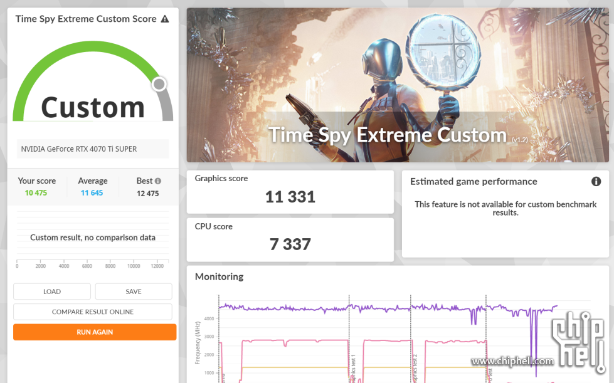Click the Frequency (MHz) axis label
Viewport: 614px width, 383px height.
click(x=198, y=343)
